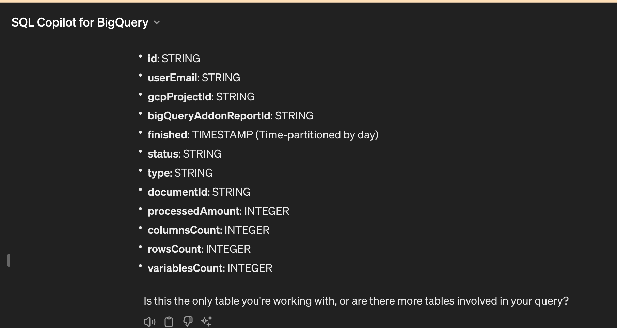Click the id STRING entry
Viewport: 617px width, 328px height.
tap(174, 59)
